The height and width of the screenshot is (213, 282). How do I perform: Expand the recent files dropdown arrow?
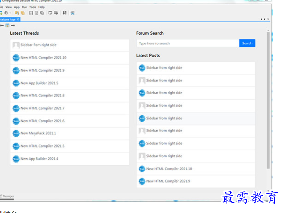coord(10,13)
